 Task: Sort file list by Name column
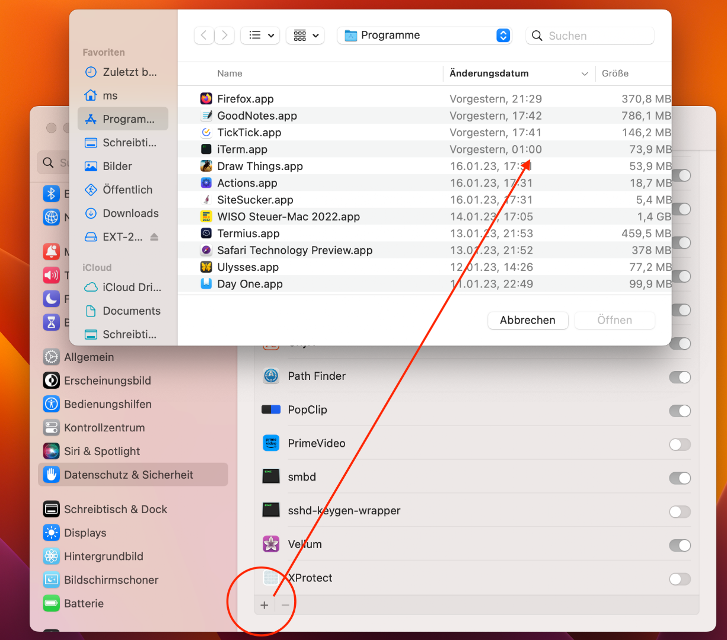point(229,73)
